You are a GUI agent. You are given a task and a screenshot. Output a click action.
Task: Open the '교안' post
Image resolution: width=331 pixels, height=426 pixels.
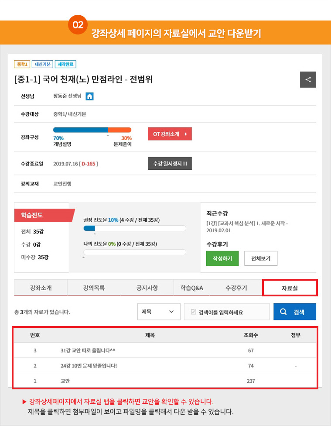(65, 381)
